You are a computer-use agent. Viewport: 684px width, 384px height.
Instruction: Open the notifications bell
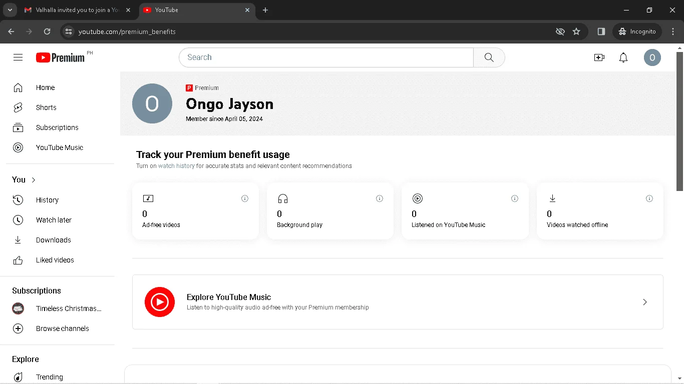pos(623,57)
